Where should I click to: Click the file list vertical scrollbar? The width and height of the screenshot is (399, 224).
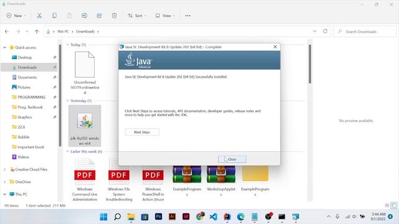pos(310,63)
